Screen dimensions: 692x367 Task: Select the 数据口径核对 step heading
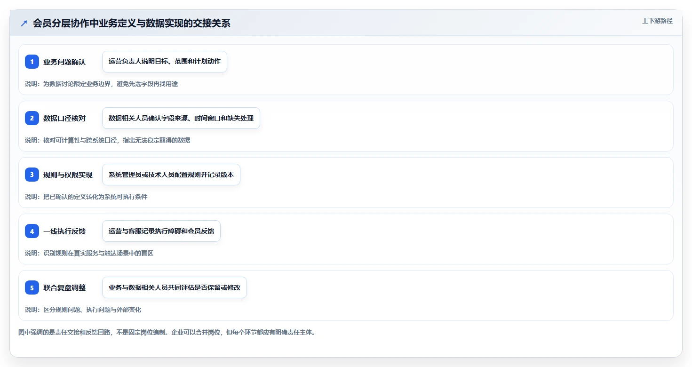pyautogui.click(x=64, y=118)
